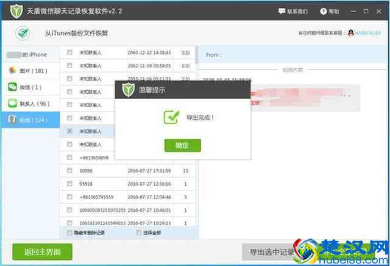Click date 2063-12-12 14:38:43 in the list
The height and width of the screenshot is (266, 390).
point(149,53)
